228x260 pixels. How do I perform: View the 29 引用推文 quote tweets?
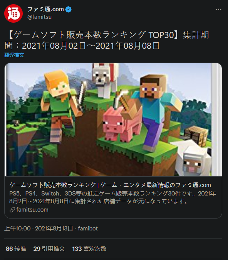pos(49,249)
